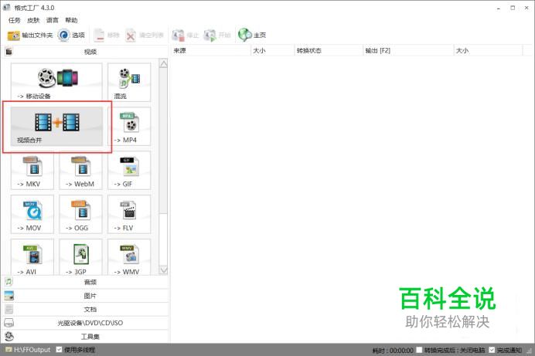
Task: Click the output size column header at far right
Action: pyautogui.click(x=489, y=50)
